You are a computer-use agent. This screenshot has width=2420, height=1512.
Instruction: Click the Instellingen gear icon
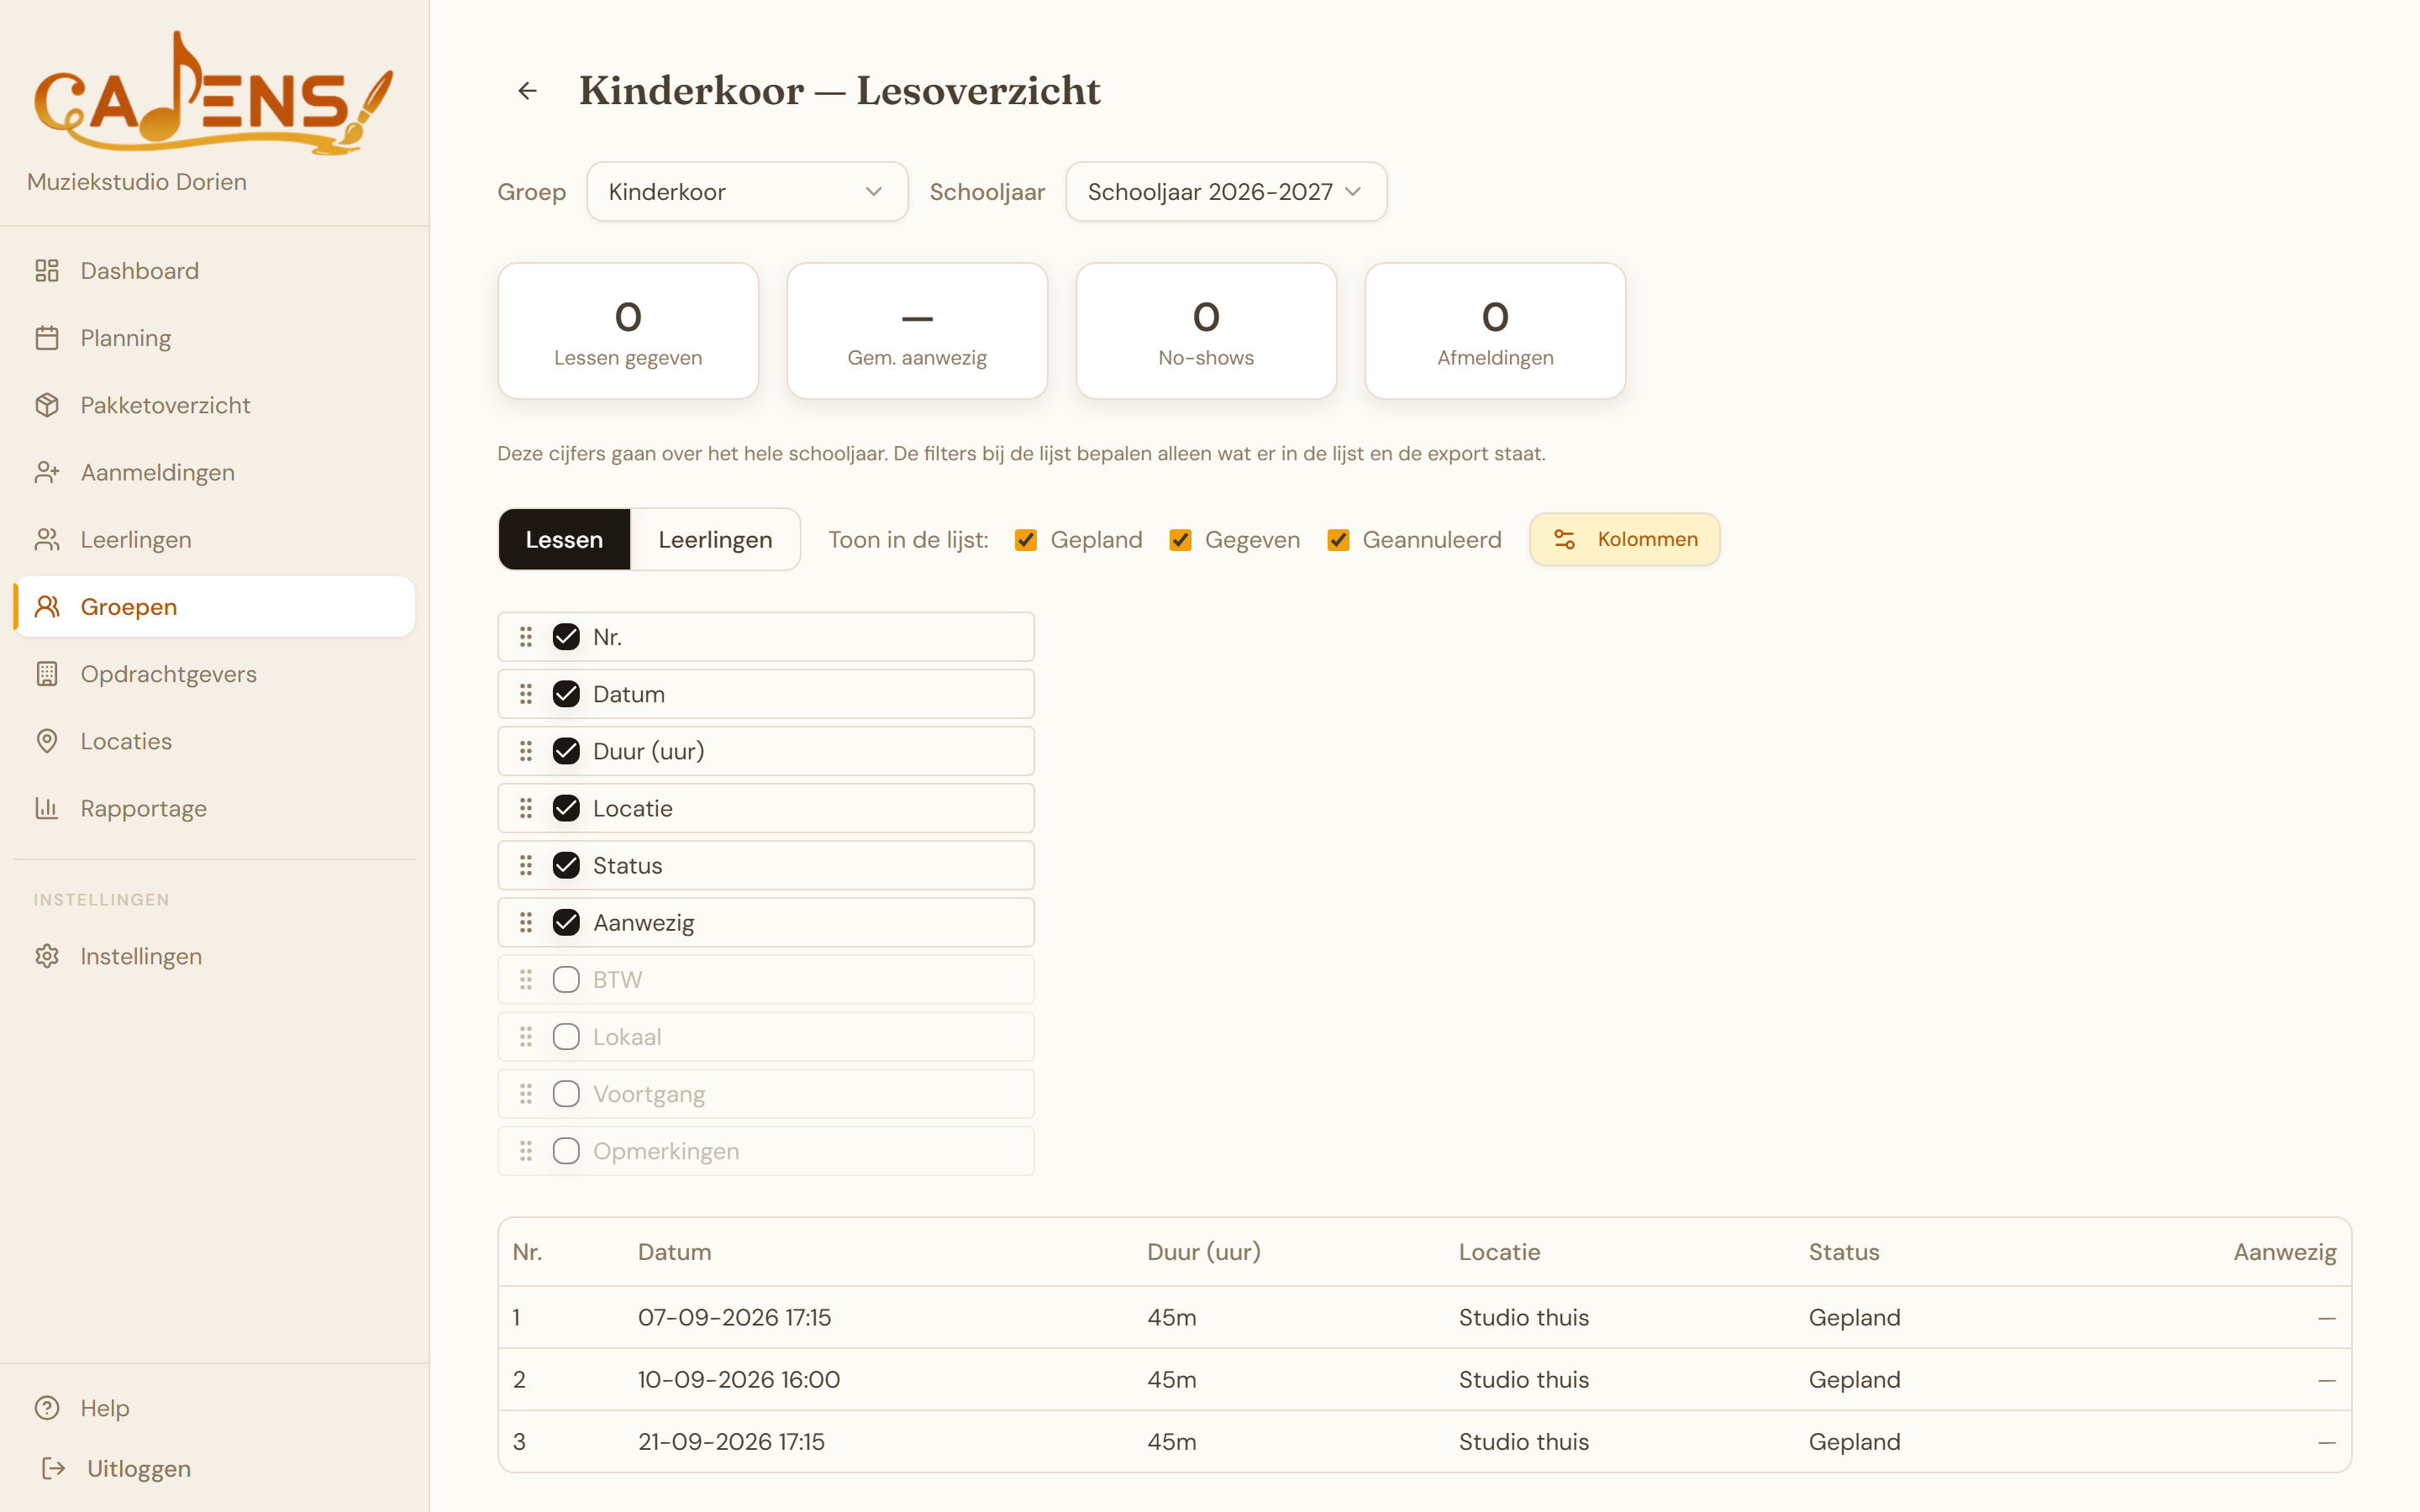coord(47,956)
